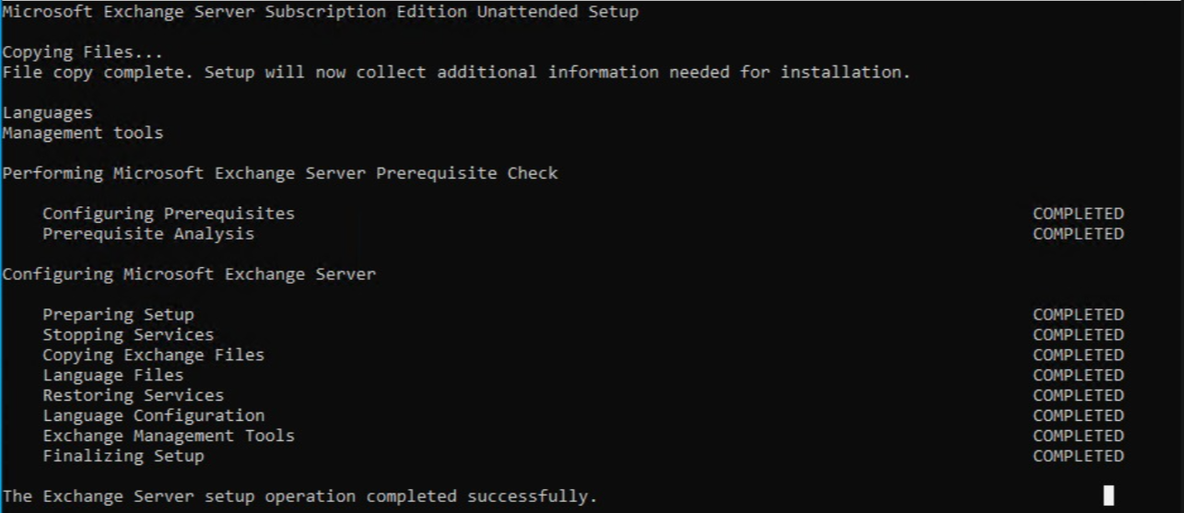Click the "Configuring Microsoft Exchange Server" heading
The width and height of the screenshot is (1184, 513).
click(x=188, y=274)
